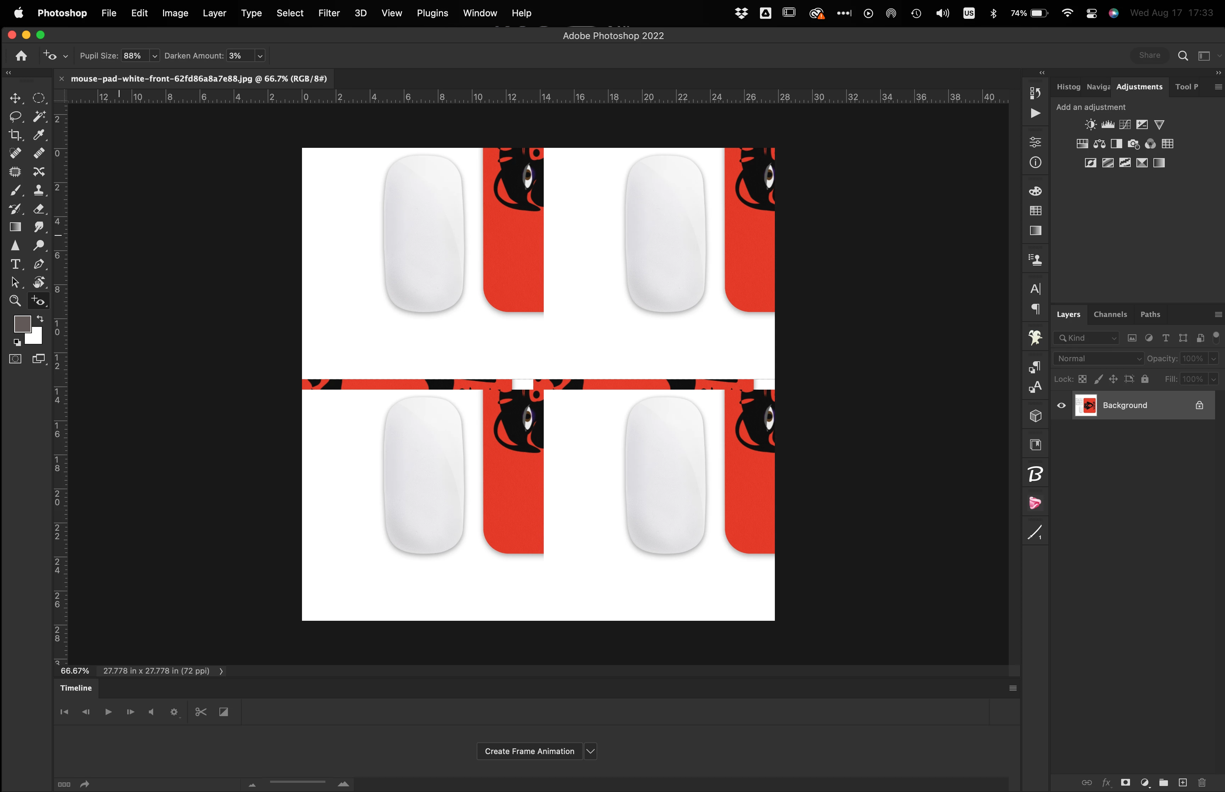This screenshot has width=1225, height=792.
Task: Toggle Quick Mask mode
Action: (15, 358)
